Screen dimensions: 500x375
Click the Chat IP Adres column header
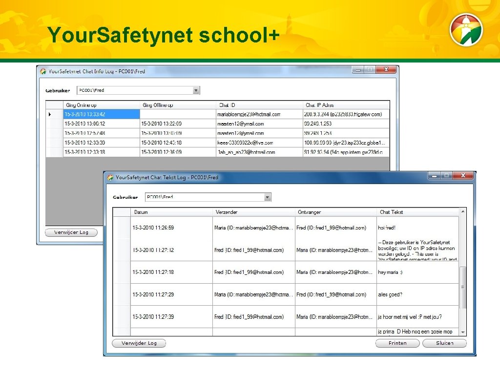pos(346,105)
